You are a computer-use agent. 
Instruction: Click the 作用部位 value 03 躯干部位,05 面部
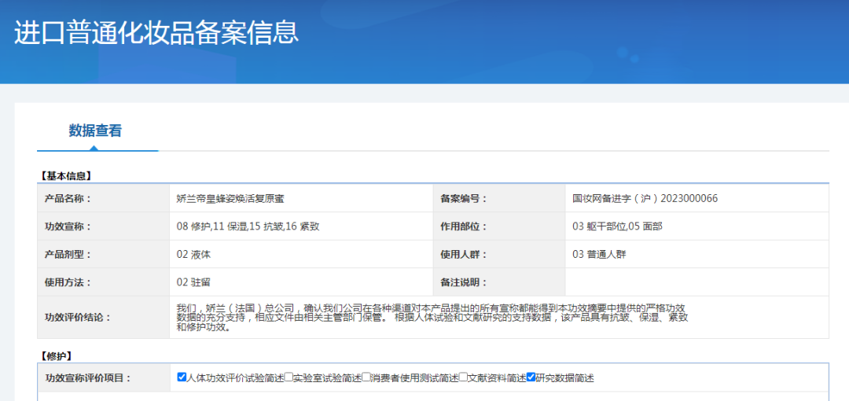(617, 226)
